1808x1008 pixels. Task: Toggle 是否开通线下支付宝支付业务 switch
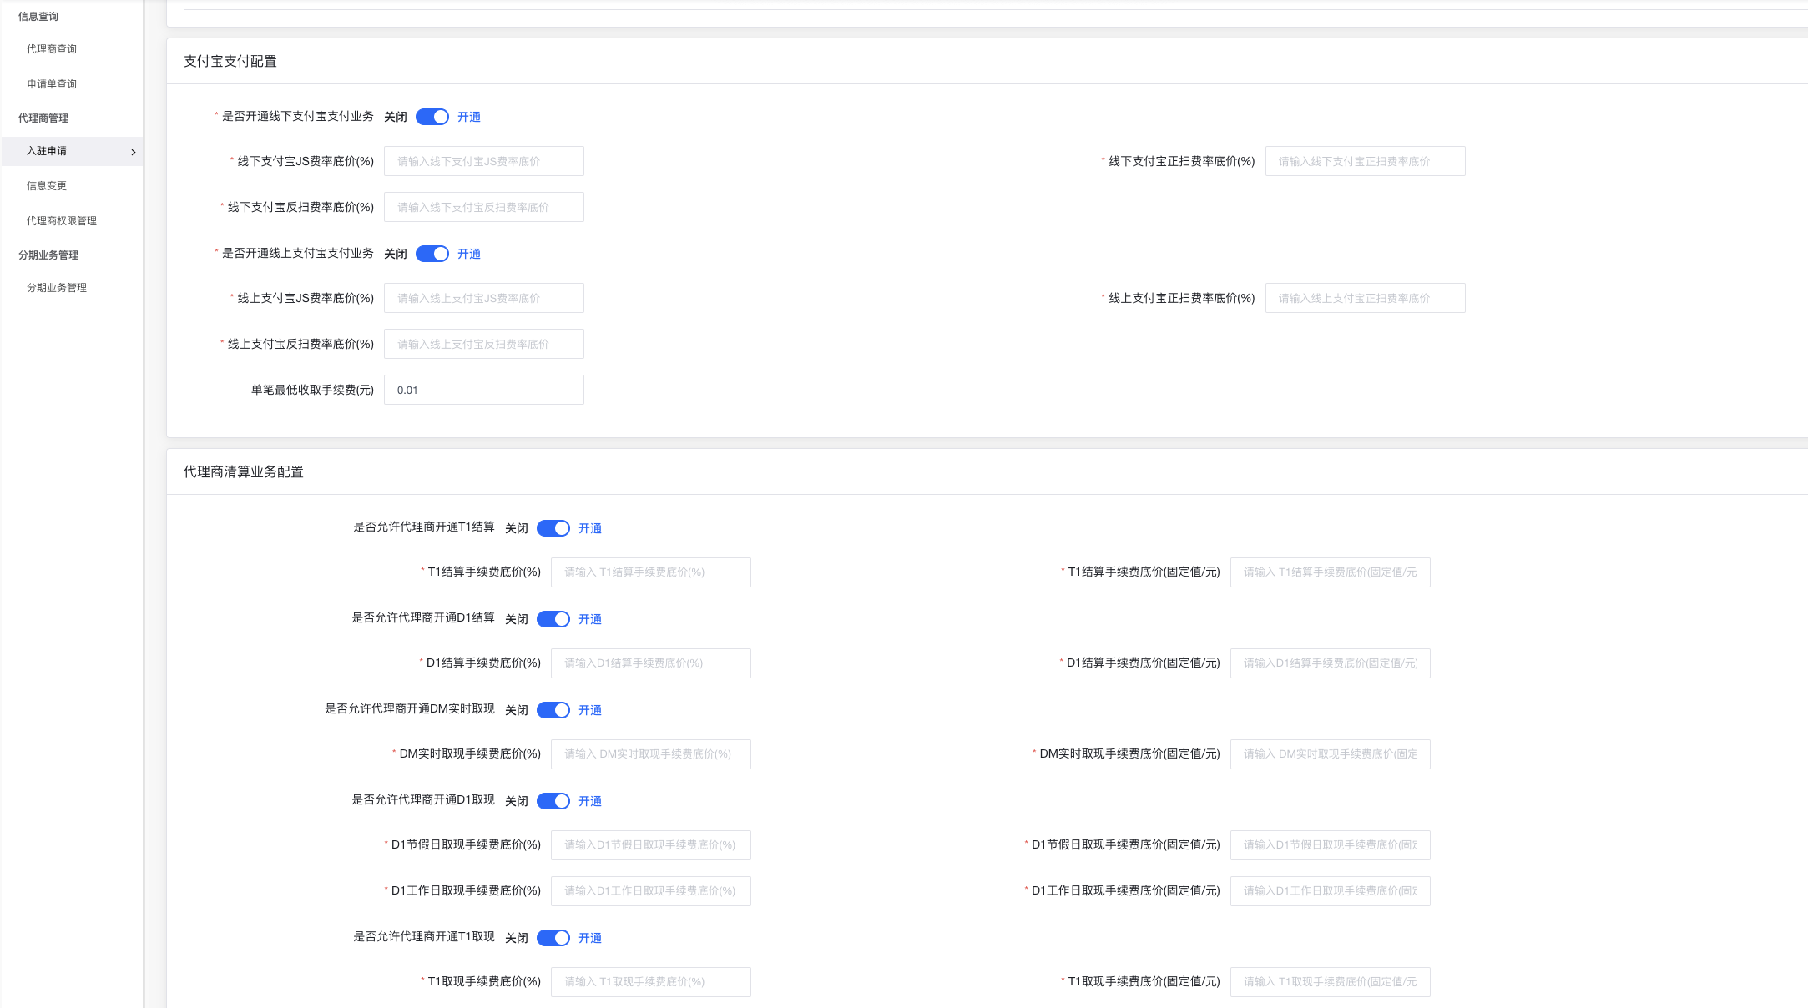[x=432, y=117]
